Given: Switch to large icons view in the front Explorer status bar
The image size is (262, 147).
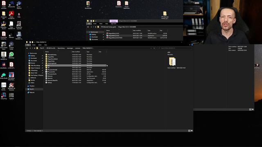Looking at the screenshot, I should point(192,131).
